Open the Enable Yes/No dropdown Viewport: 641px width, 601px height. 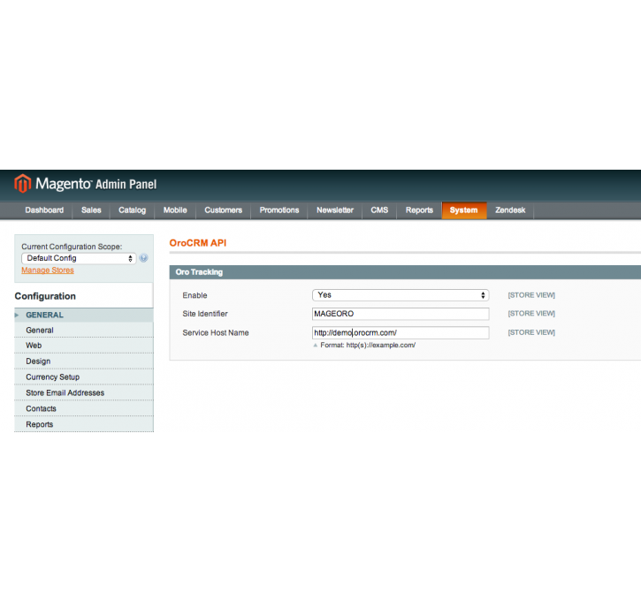[x=401, y=295]
